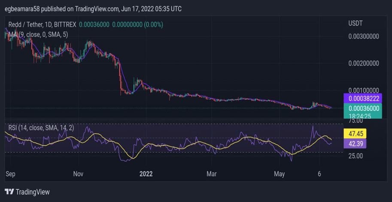Click the TradingView logo icon
The height and width of the screenshot is (202, 392).
[9, 192]
